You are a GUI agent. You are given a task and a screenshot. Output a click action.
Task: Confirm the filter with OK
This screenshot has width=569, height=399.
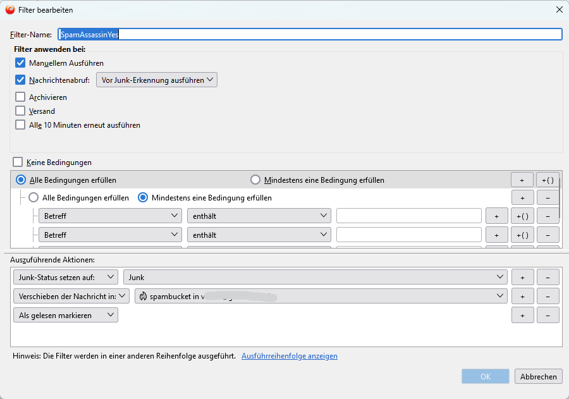coord(485,376)
